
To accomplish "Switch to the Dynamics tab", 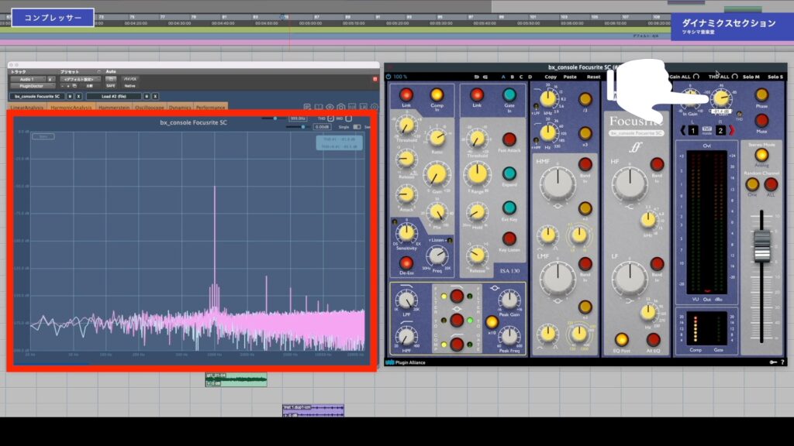I will click(180, 107).
